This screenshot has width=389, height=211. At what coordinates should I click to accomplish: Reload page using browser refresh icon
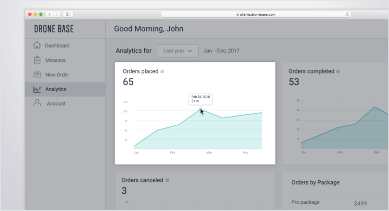[x=347, y=14]
